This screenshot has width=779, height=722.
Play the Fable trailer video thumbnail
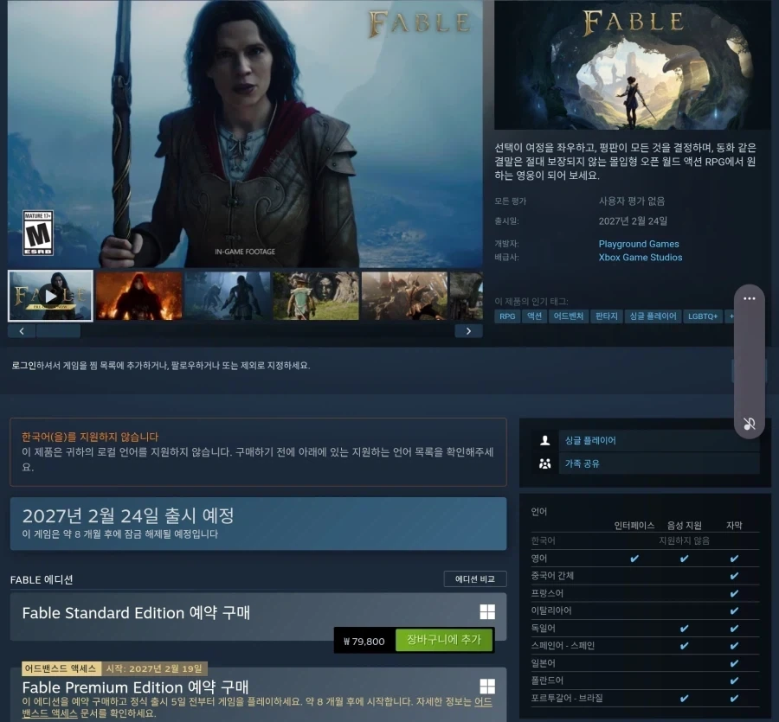50,296
